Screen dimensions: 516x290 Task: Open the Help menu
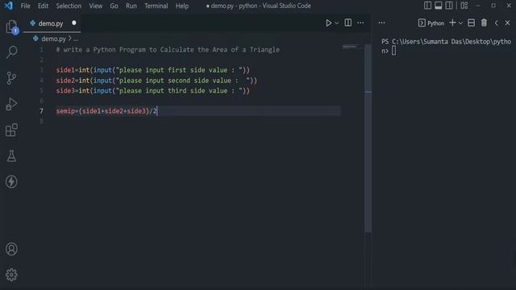pyautogui.click(x=182, y=6)
